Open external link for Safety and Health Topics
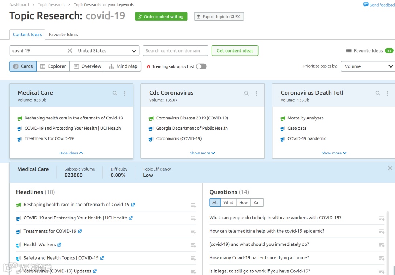Screen dimensions: 395x275 (102, 258)
